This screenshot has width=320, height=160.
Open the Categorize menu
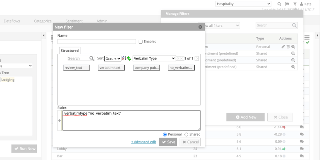(x=43, y=21)
